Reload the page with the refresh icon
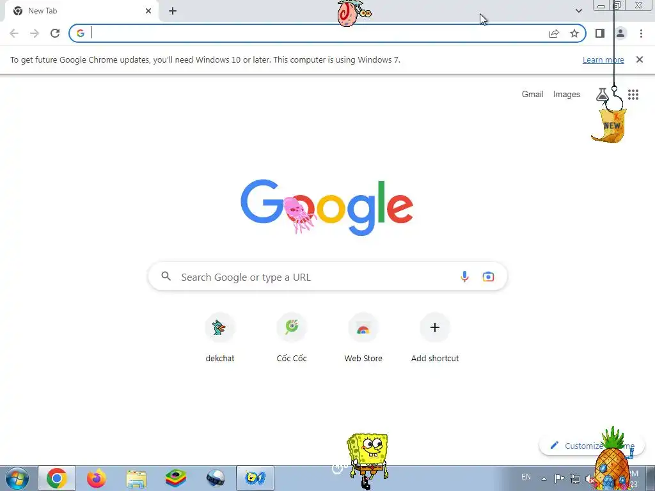655x491 pixels. pos(55,33)
